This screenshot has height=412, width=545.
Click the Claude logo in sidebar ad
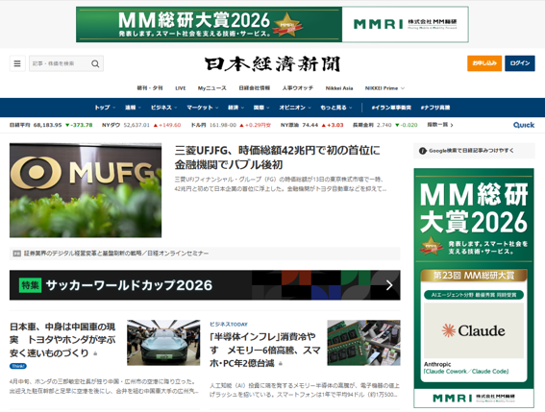tap(474, 330)
